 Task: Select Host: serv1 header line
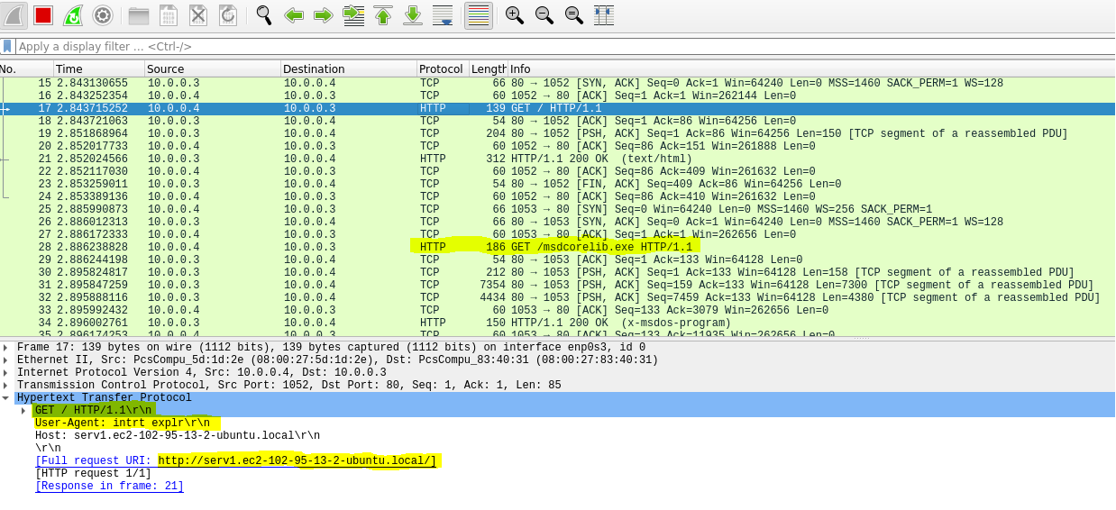point(178,435)
